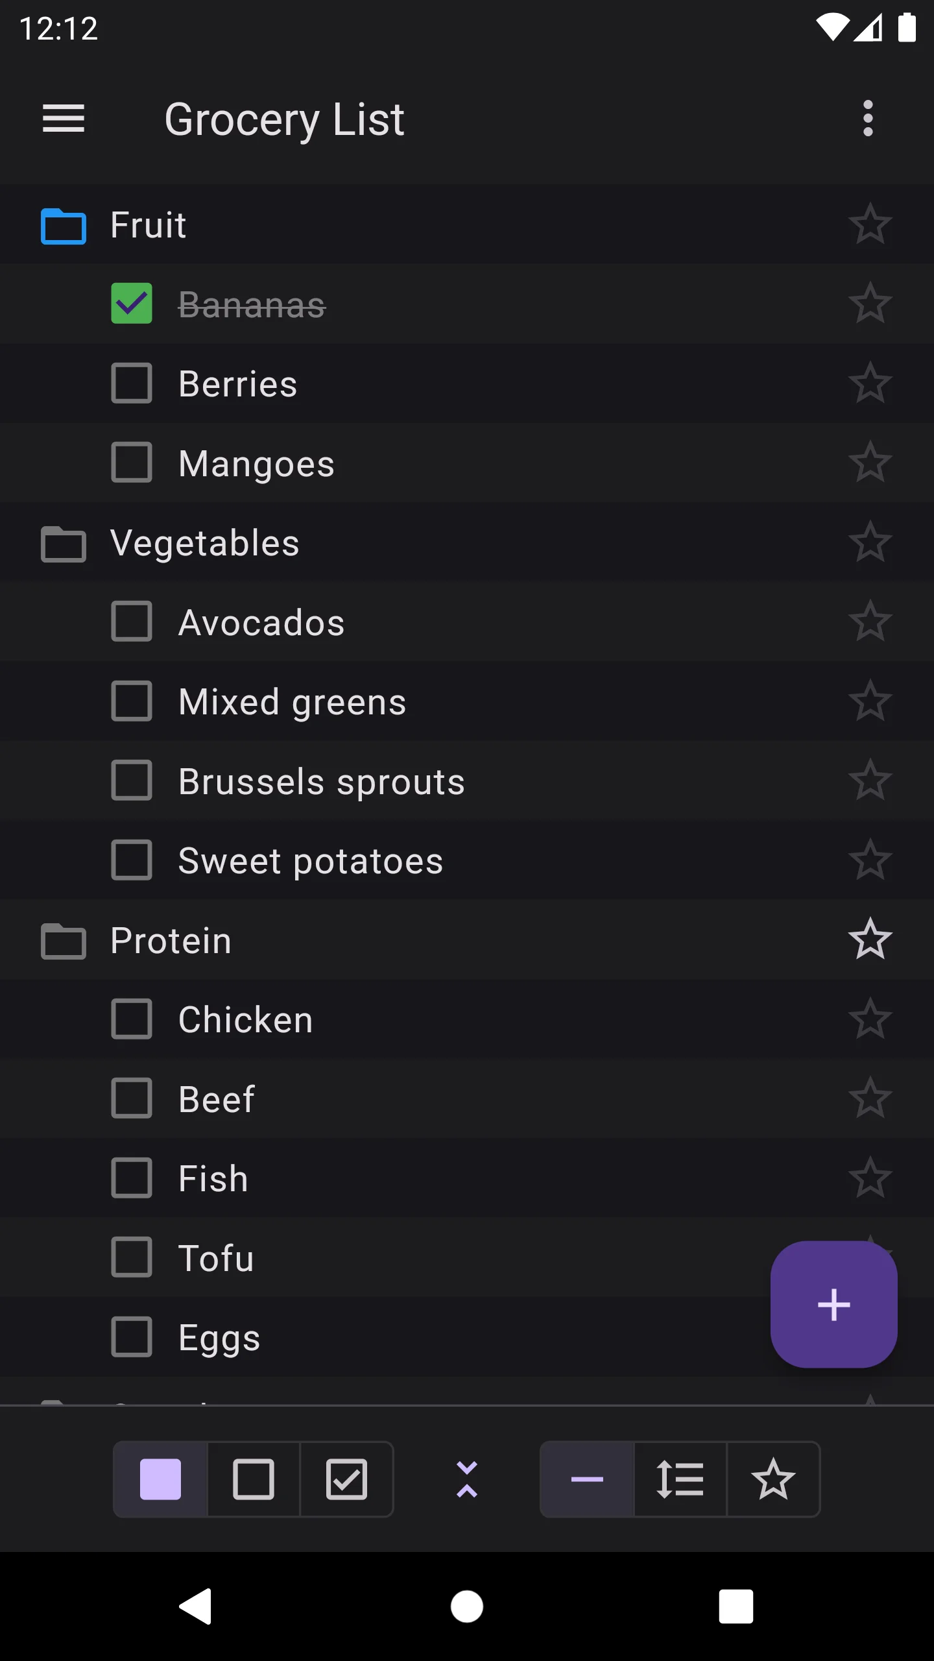
Task: Star the Protein category
Action: (x=870, y=940)
